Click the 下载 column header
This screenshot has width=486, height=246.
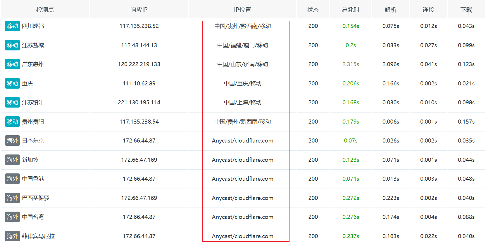click(x=466, y=10)
